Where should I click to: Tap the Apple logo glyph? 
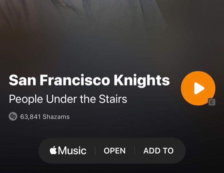coord(53,150)
